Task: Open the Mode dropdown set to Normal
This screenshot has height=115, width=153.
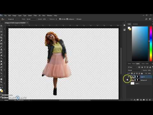Action: 31,19
